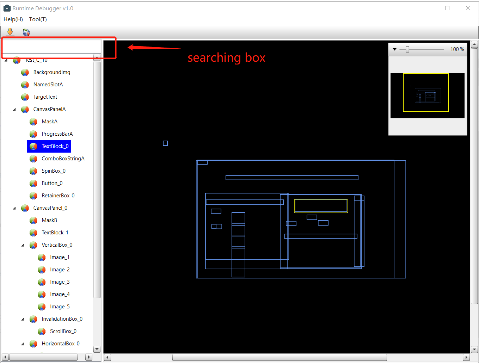Viewport: 479px width, 363px height.
Task: Click the Runtime Debugger briefcase title icon
Action: [7, 8]
